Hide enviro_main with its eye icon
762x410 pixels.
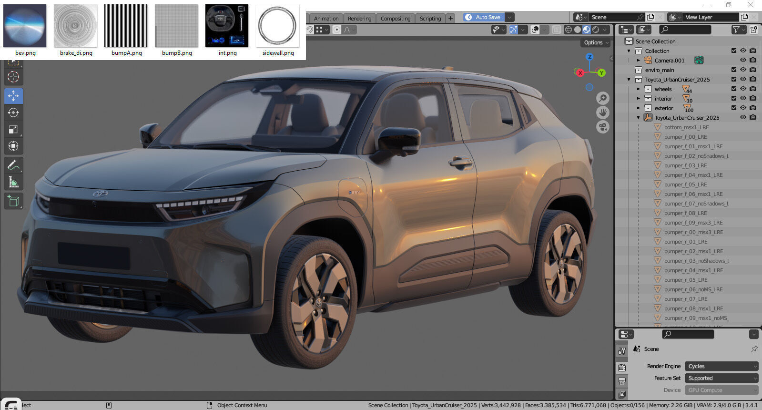(x=743, y=70)
